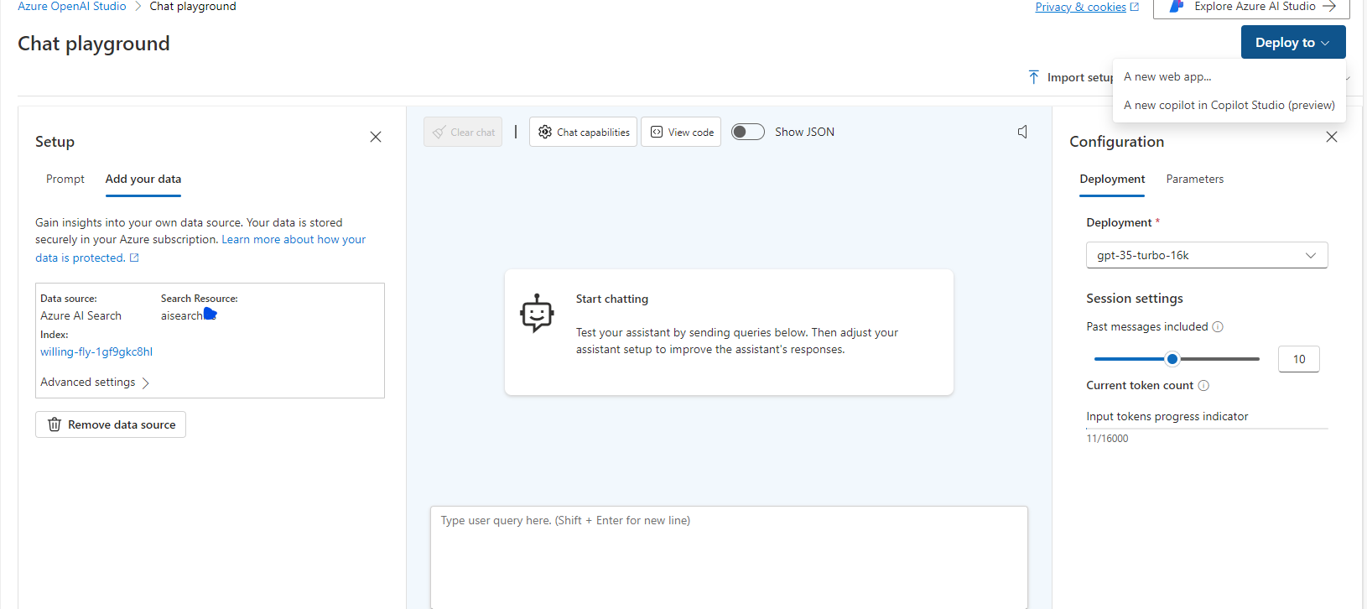This screenshot has height=609, width=1367.
Task: Click the external link icon after 'data is protected'
Action: click(x=134, y=258)
